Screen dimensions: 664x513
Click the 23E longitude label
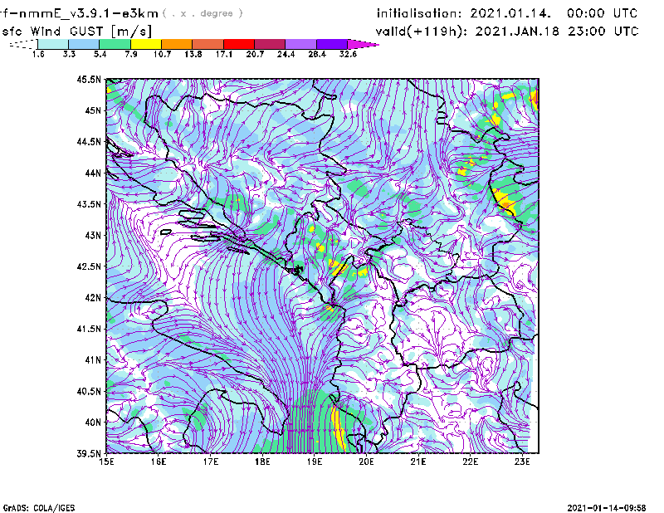[x=522, y=462]
